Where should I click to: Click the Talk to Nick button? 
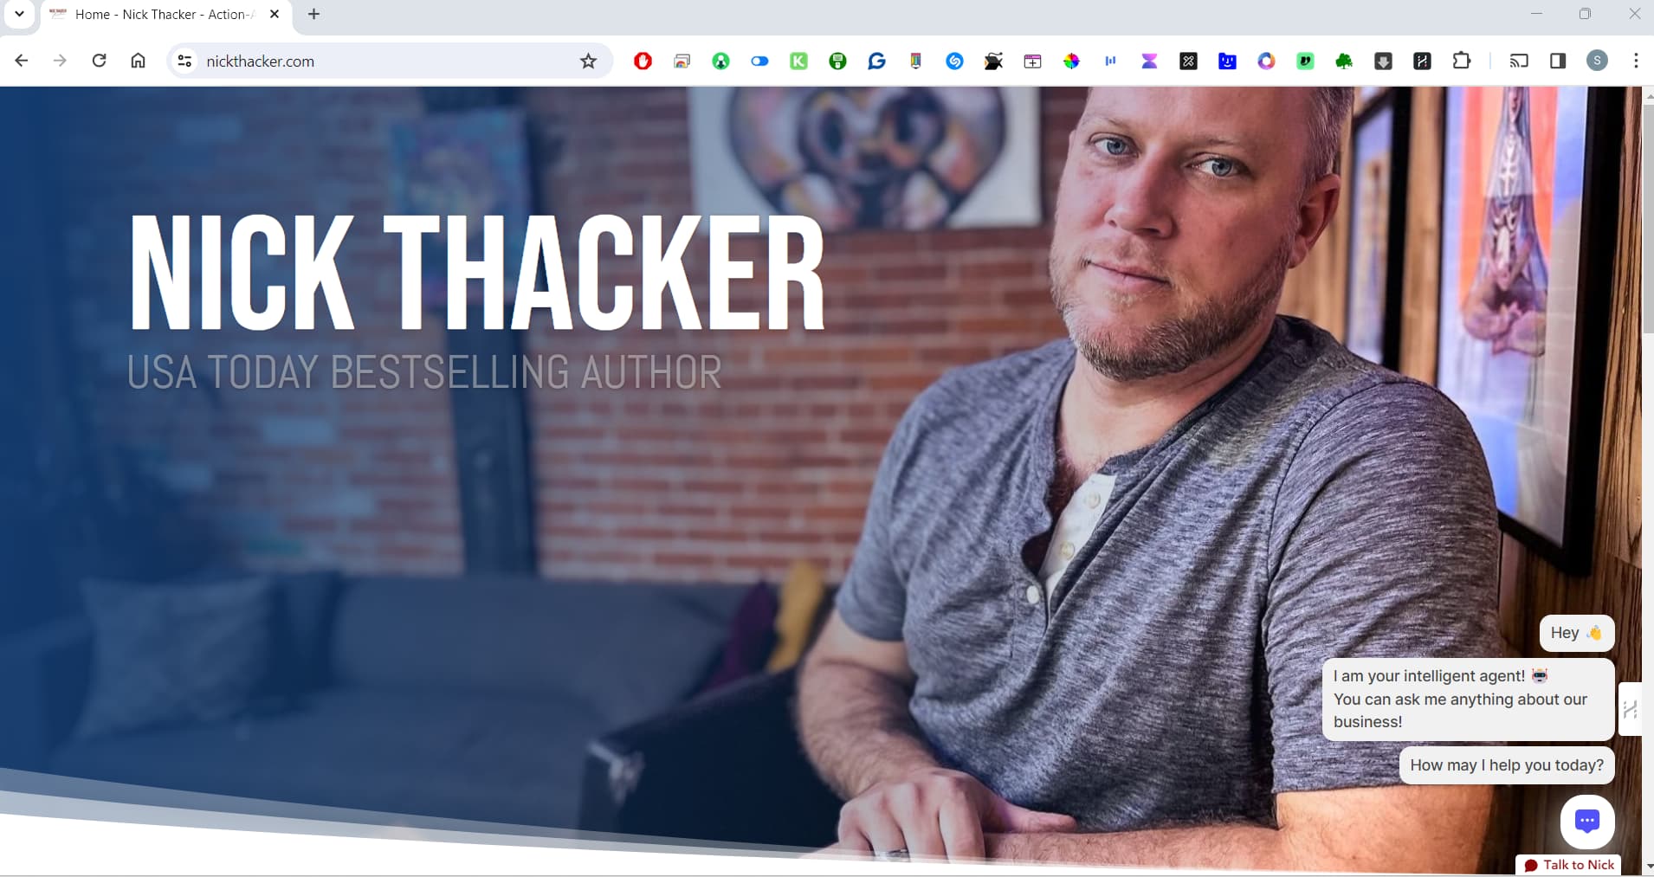(x=1568, y=865)
